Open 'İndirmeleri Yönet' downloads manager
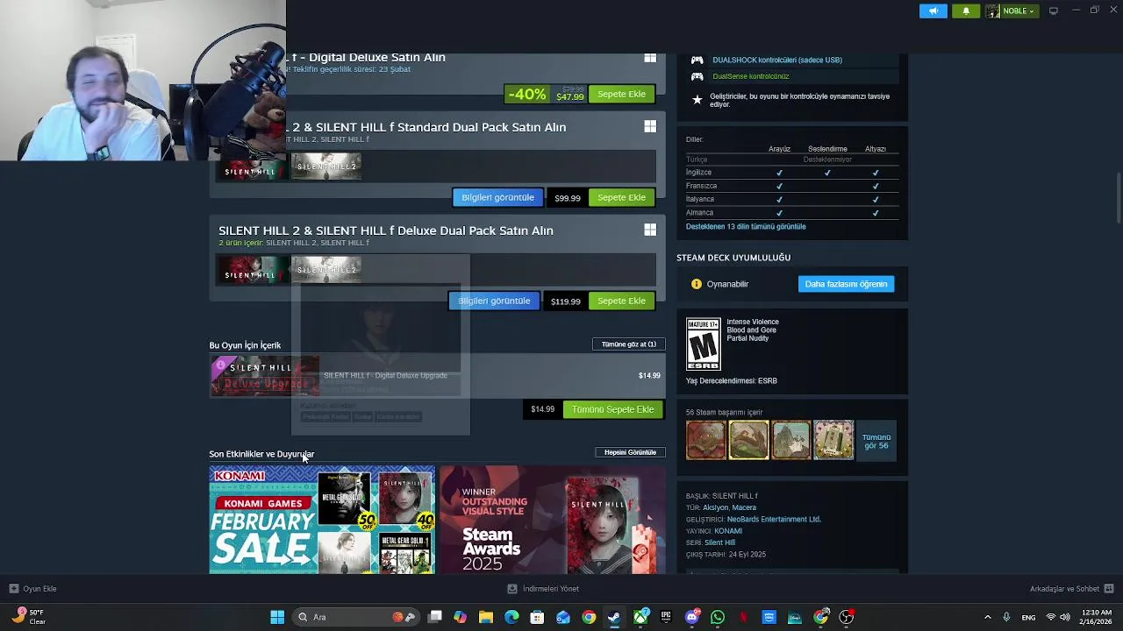The width and height of the screenshot is (1123, 631). coord(543,589)
